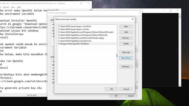Select the AppData\Local\atom\bin path entry
This screenshot has height=106, width=189.
87,41
